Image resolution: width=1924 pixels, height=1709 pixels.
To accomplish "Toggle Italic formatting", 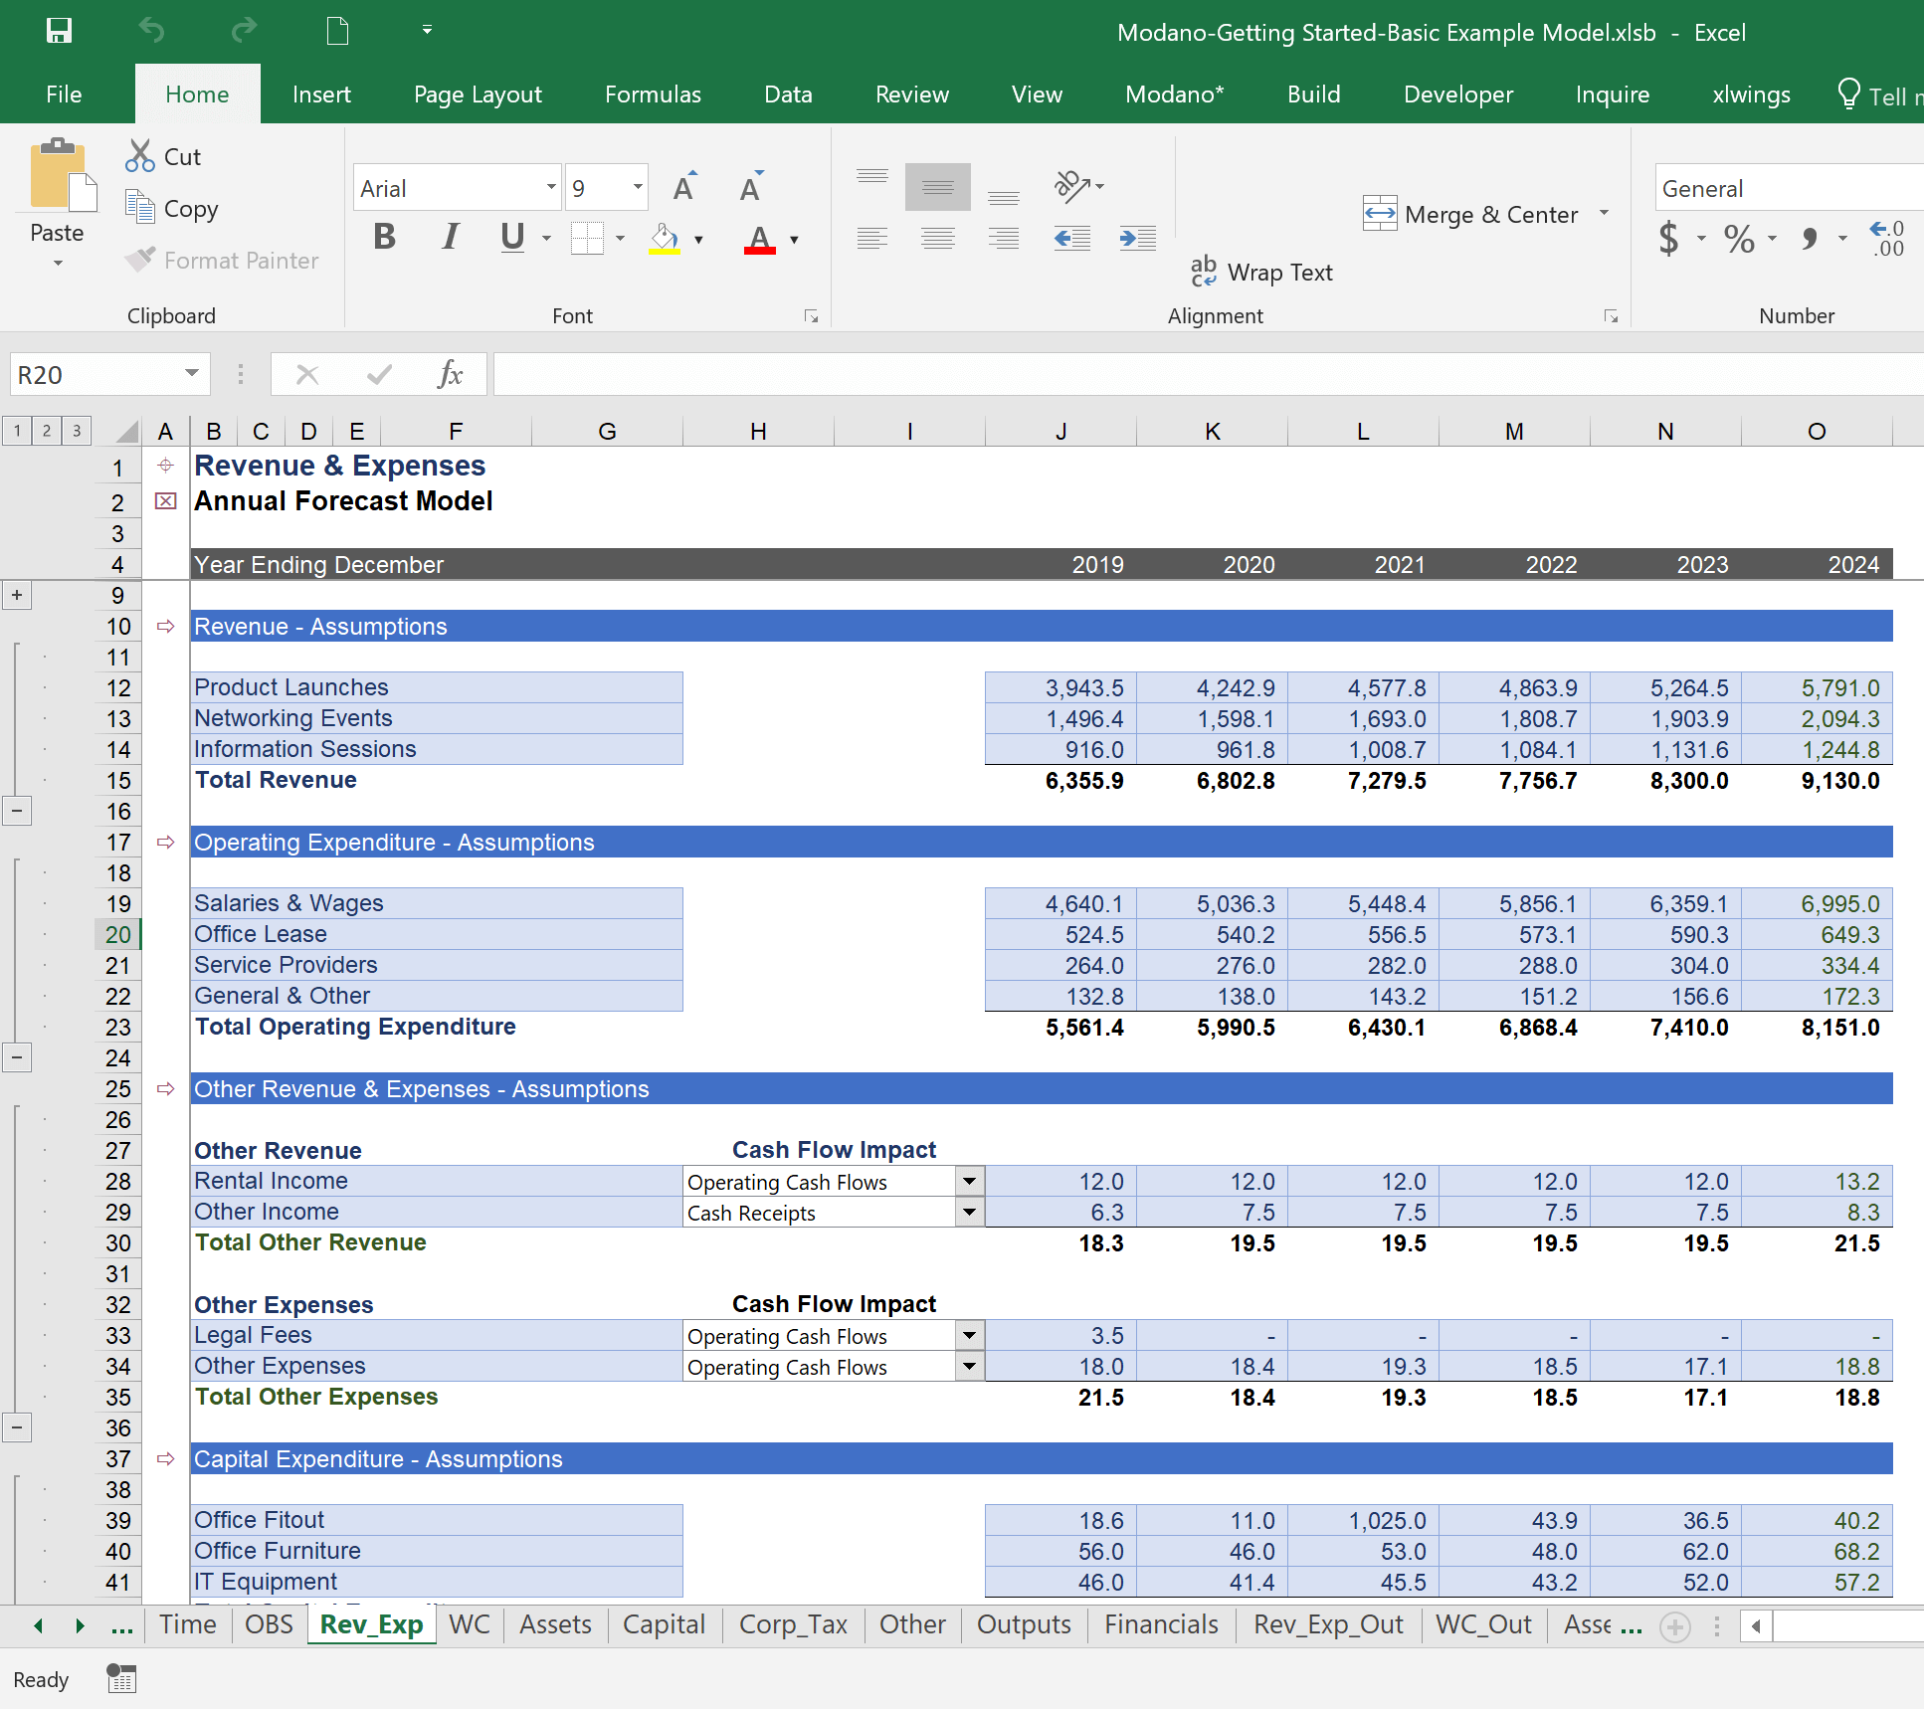I will pyautogui.click(x=451, y=238).
